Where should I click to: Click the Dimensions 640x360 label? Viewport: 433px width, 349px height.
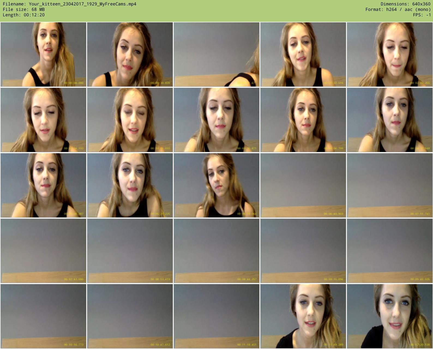click(x=405, y=4)
